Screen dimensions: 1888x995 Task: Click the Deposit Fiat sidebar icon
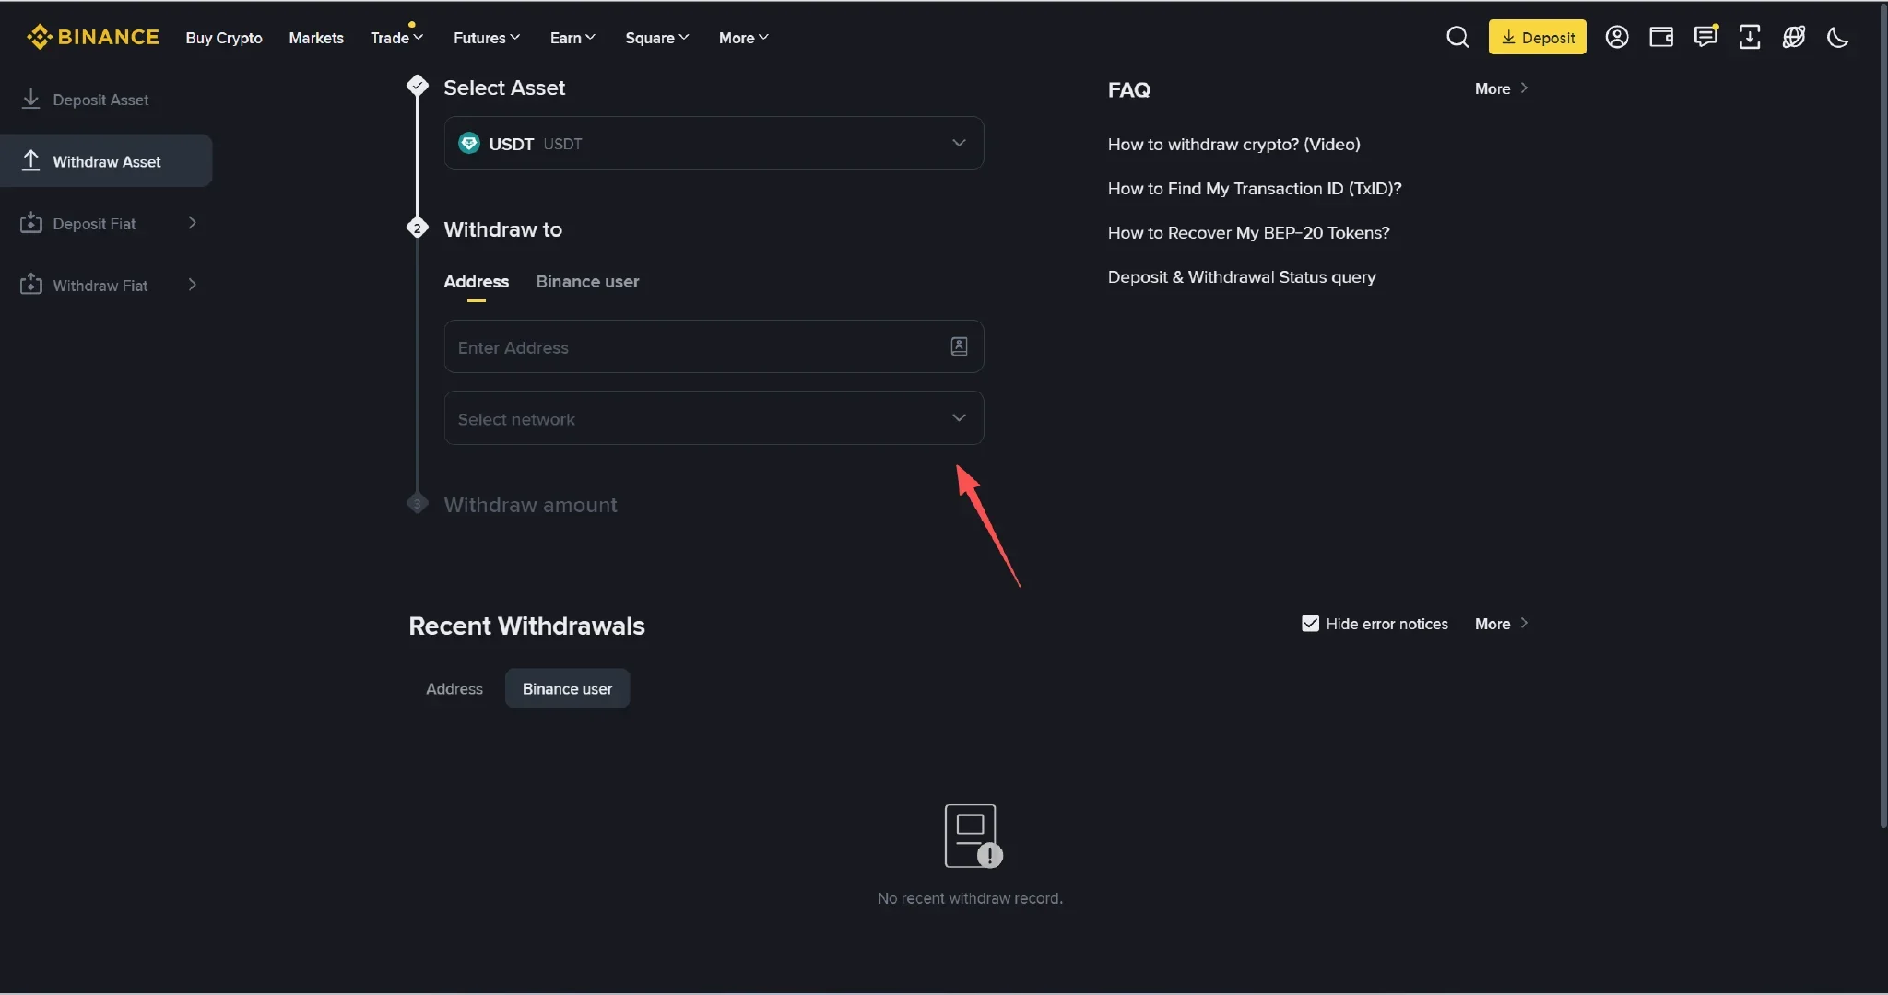tap(30, 223)
